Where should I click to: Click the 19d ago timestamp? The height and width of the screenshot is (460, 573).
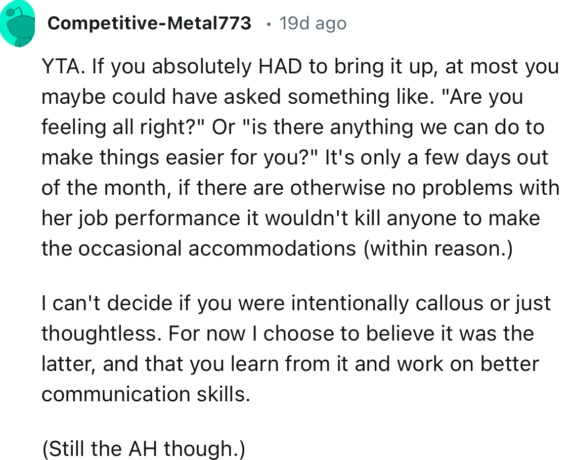pos(312,23)
